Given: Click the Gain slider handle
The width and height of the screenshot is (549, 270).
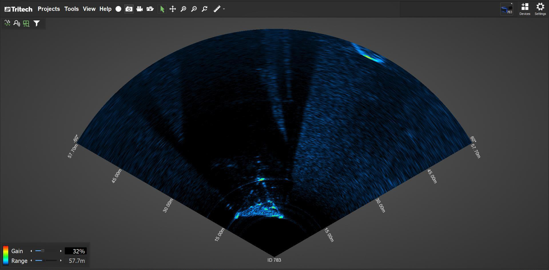Looking at the screenshot, I should point(43,251).
